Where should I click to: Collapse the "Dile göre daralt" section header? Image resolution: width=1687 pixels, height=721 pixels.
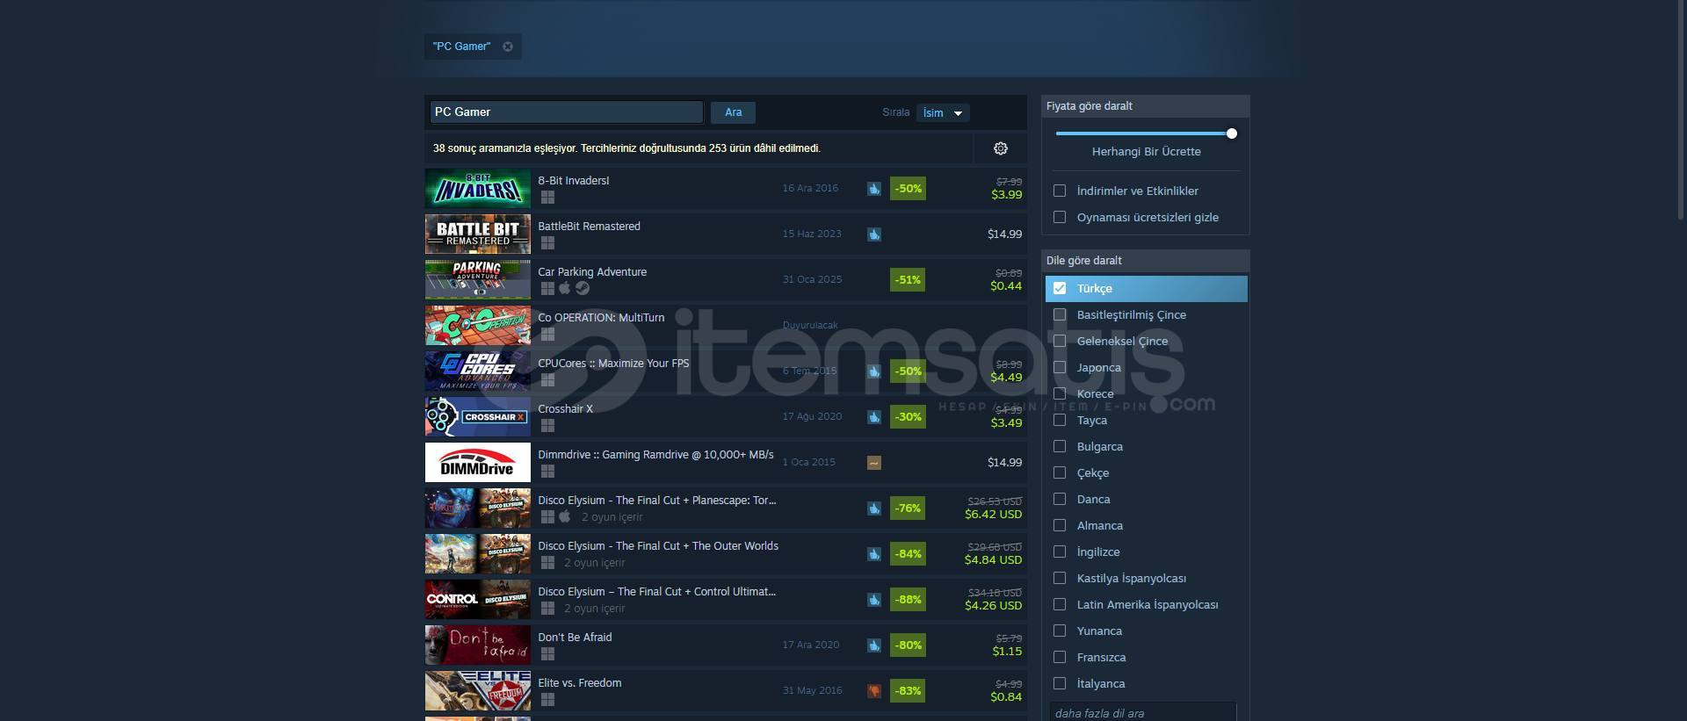1145,261
